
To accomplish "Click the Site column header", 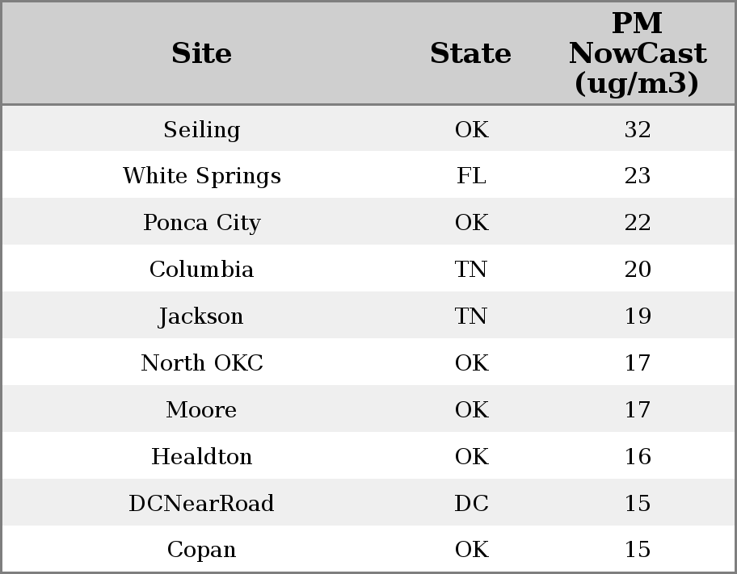I will pyautogui.click(x=201, y=54).
